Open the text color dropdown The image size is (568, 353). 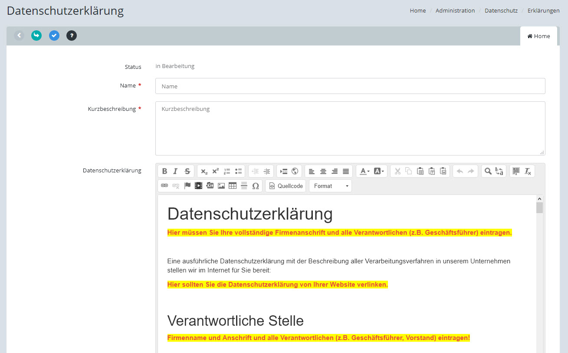click(364, 171)
